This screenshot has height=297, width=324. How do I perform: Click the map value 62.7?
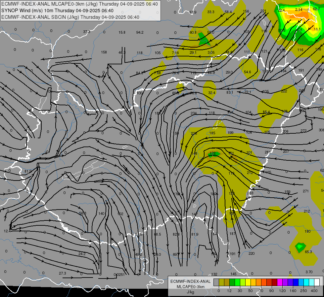click(316, 9)
